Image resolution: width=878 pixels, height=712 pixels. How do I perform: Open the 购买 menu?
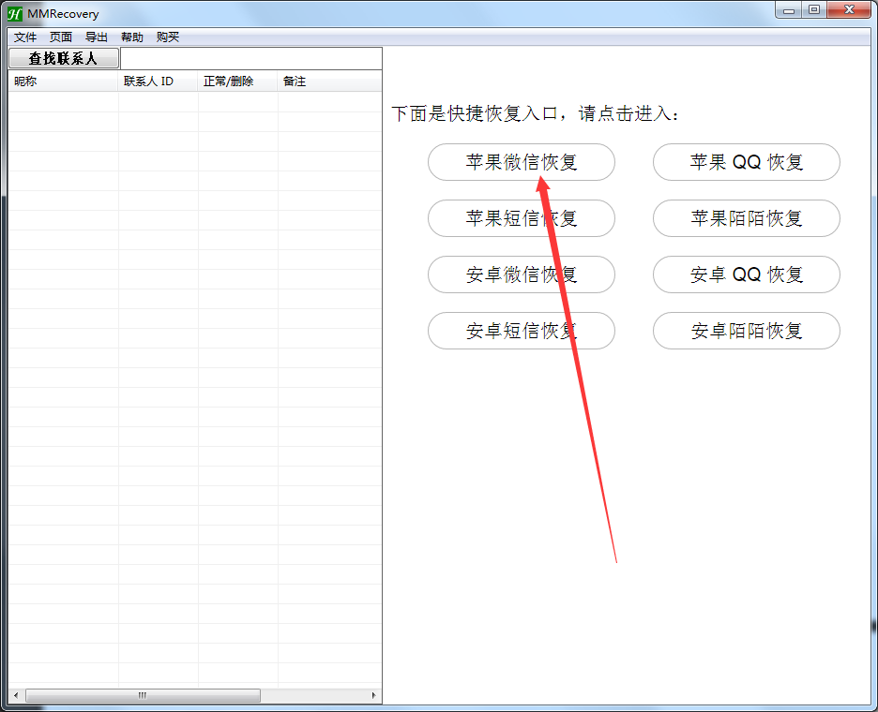click(x=166, y=37)
